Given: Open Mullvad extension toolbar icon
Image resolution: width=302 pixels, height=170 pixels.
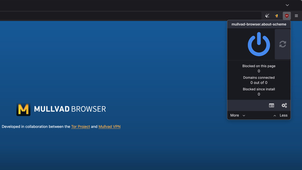Looking at the screenshot, I should tap(276, 16).
